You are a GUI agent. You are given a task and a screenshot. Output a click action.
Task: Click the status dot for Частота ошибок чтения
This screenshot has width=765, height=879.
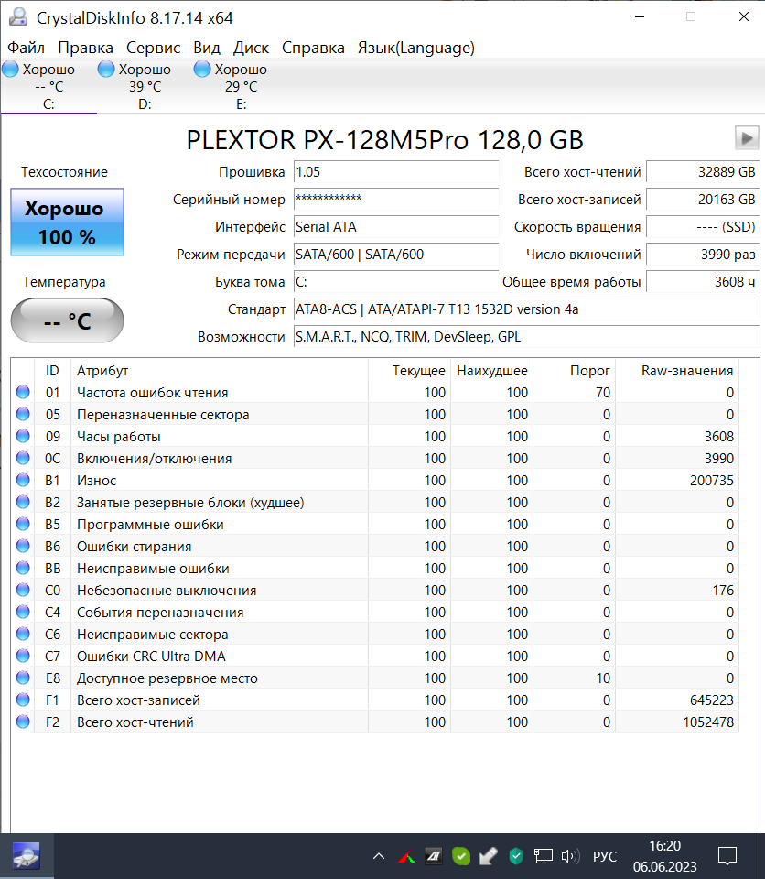coord(23,392)
